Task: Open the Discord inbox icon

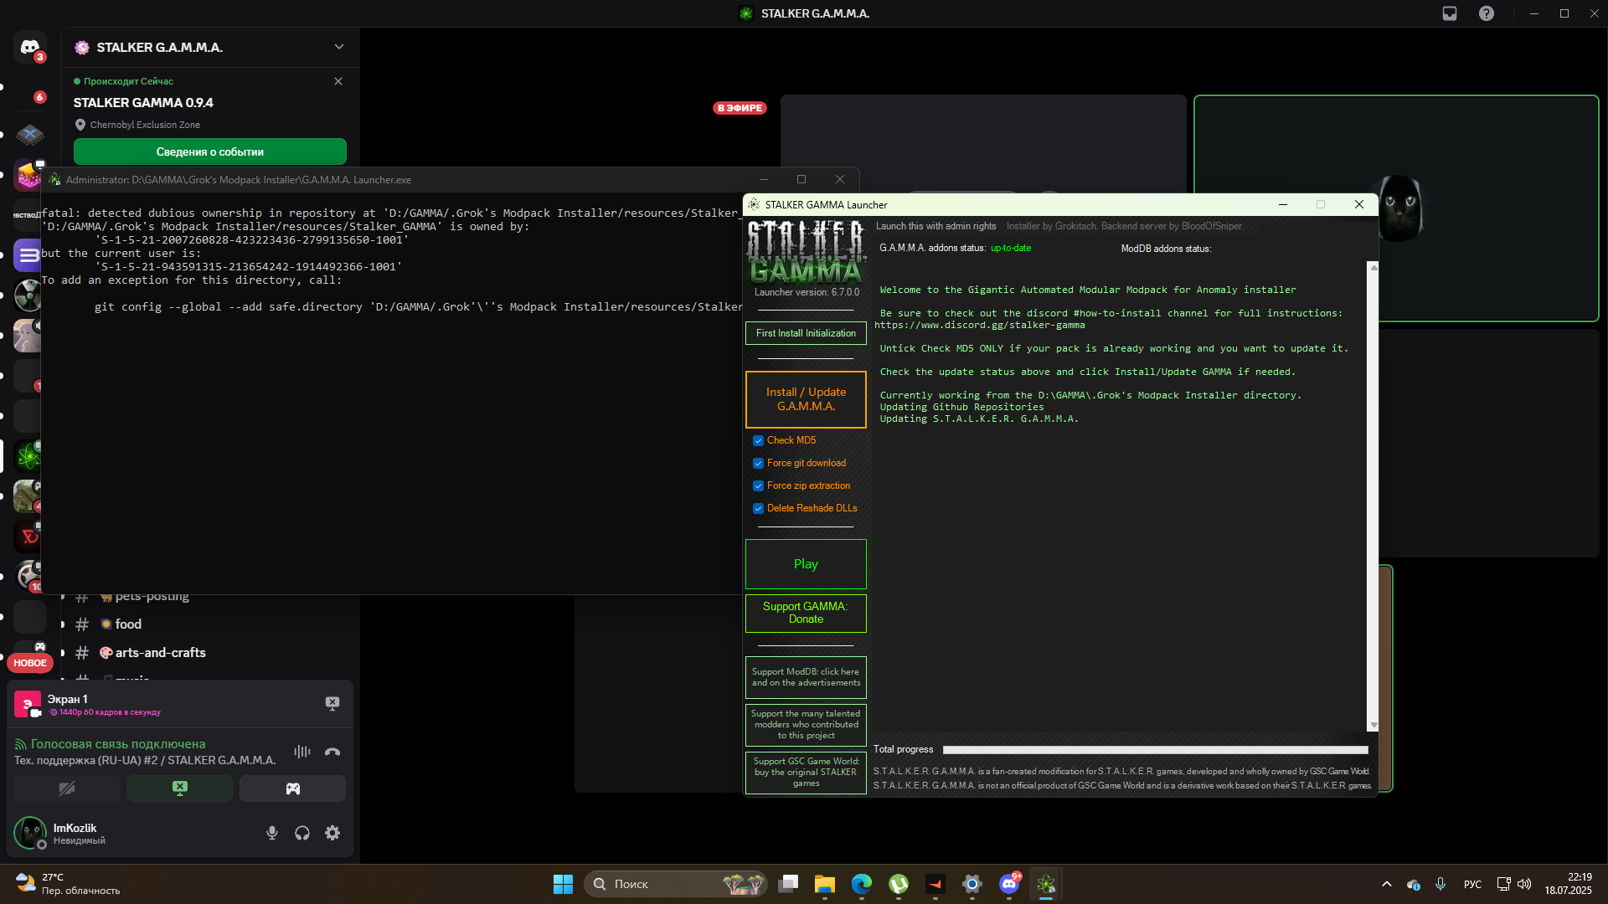Action: 1450,13
